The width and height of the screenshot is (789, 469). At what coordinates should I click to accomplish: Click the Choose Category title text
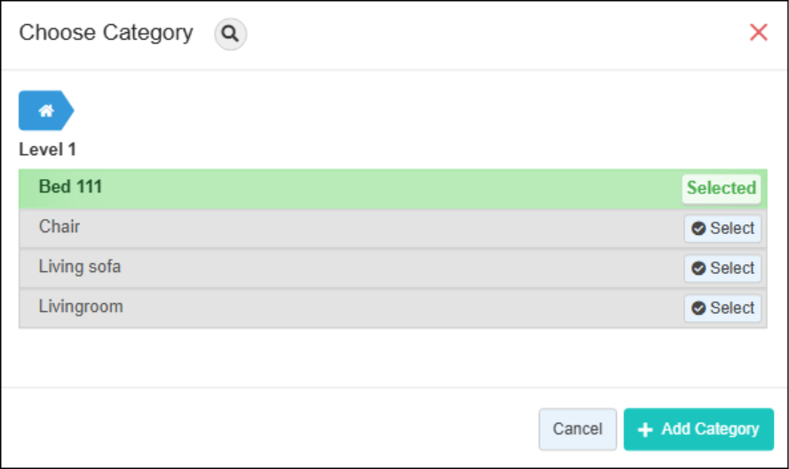106,33
